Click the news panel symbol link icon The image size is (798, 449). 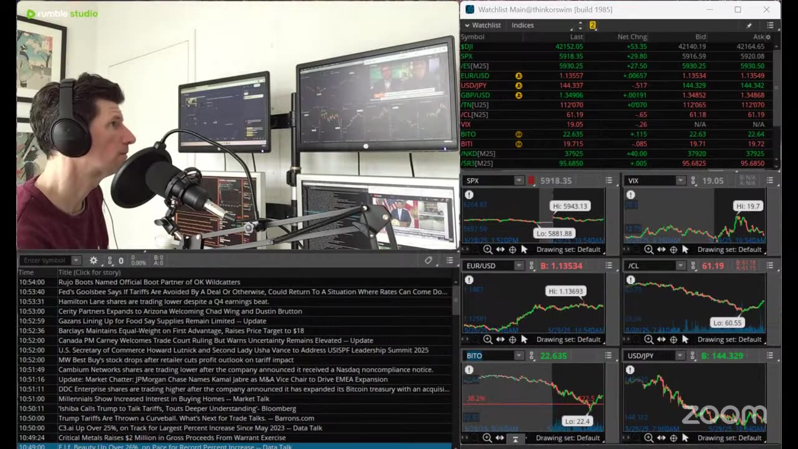point(110,261)
